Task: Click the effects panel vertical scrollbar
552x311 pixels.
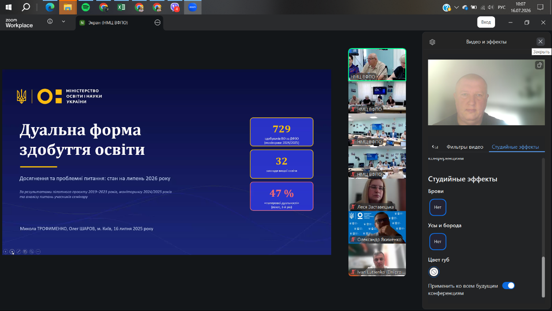Action: pos(543,278)
